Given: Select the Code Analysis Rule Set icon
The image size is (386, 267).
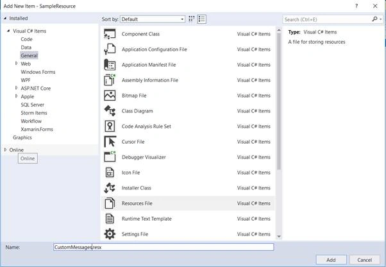Looking at the screenshot, I should tap(110, 126).
